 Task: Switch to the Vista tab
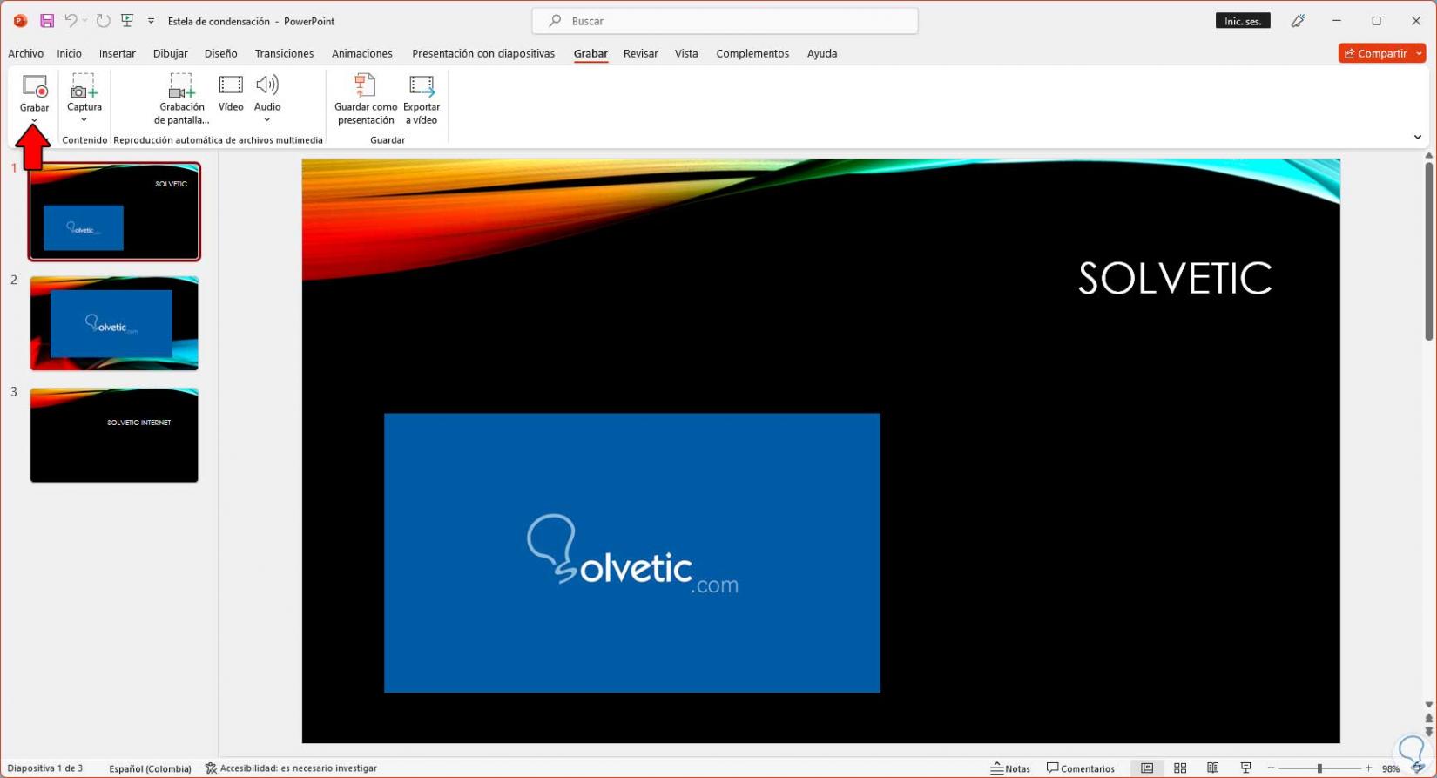686,53
